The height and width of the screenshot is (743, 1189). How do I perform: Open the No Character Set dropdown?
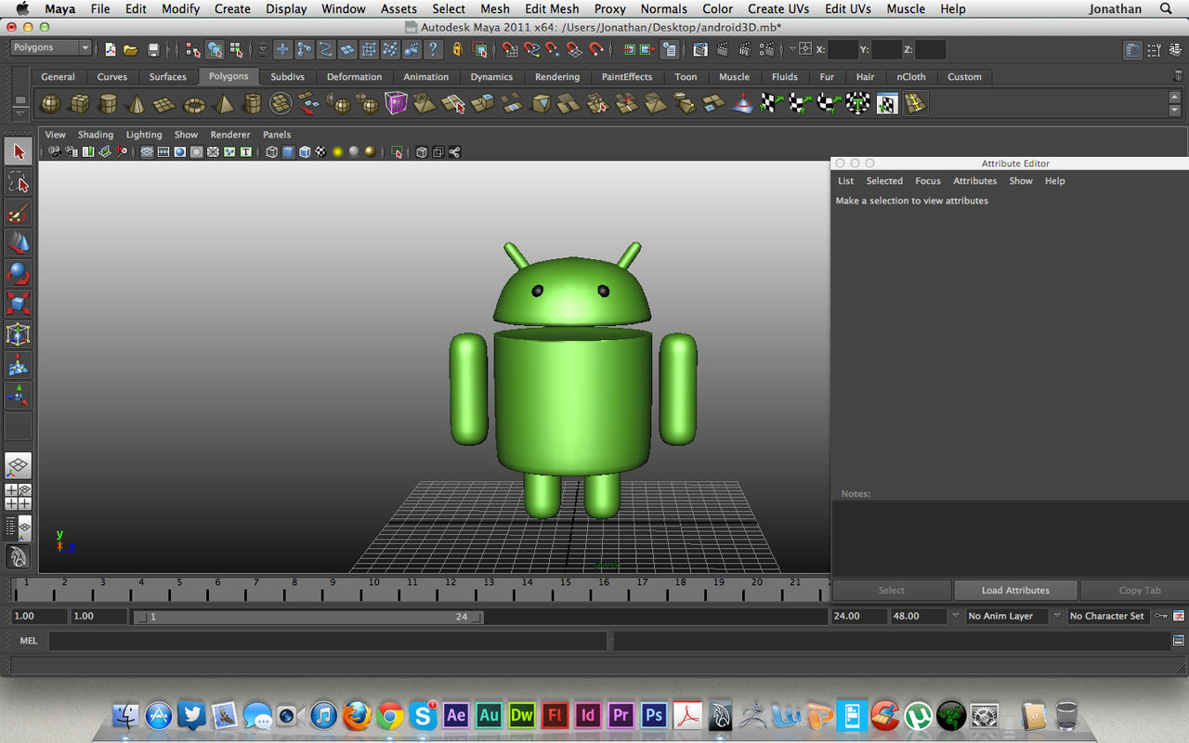1108,616
